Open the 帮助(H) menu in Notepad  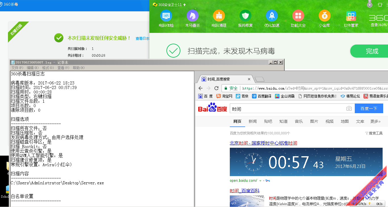tap(79, 68)
